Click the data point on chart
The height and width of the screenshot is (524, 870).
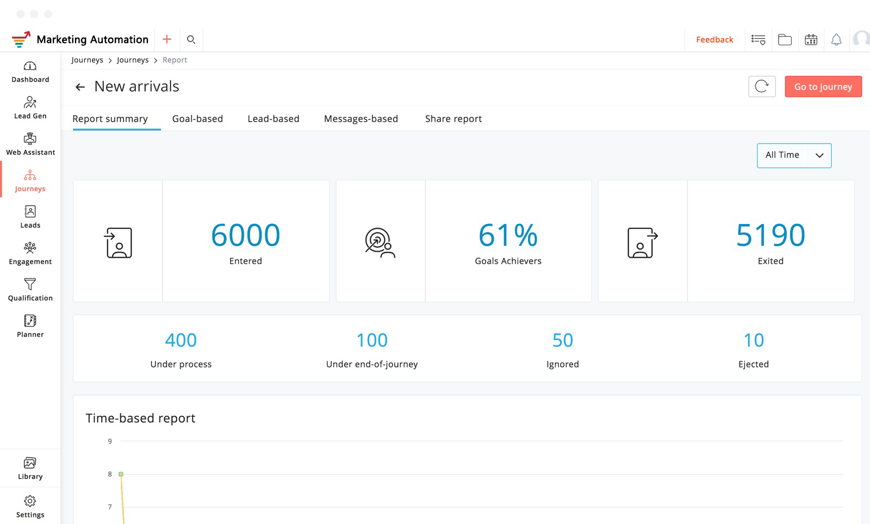(121, 475)
